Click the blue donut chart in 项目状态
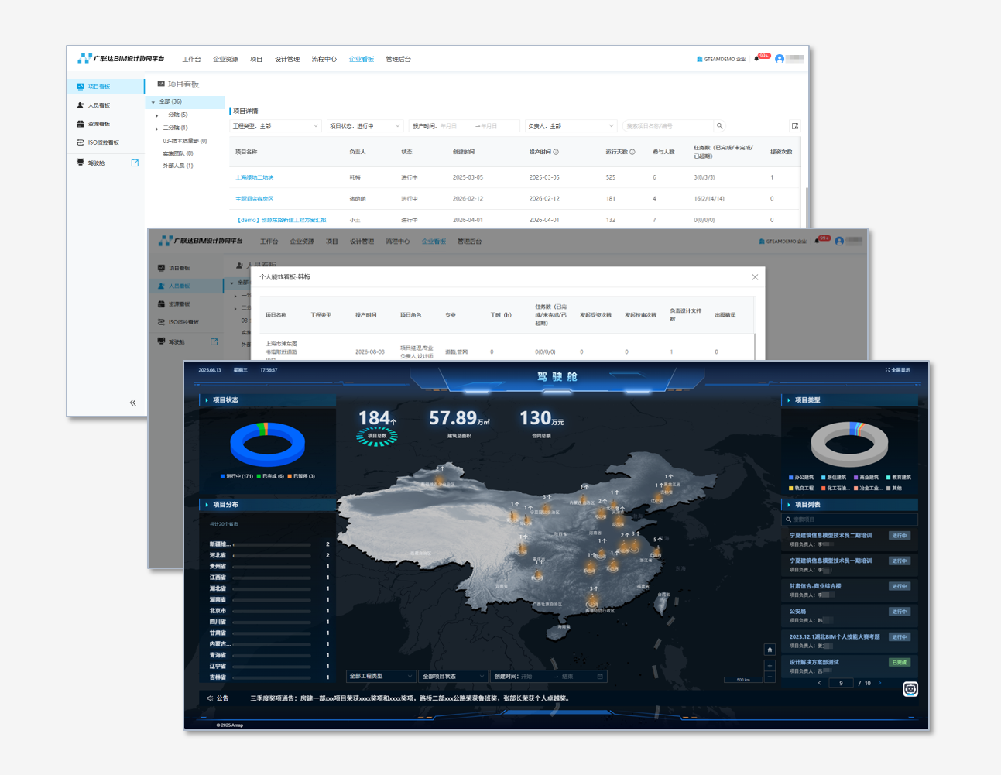Viewport: 1001px width, 775px height. (268, 444)
